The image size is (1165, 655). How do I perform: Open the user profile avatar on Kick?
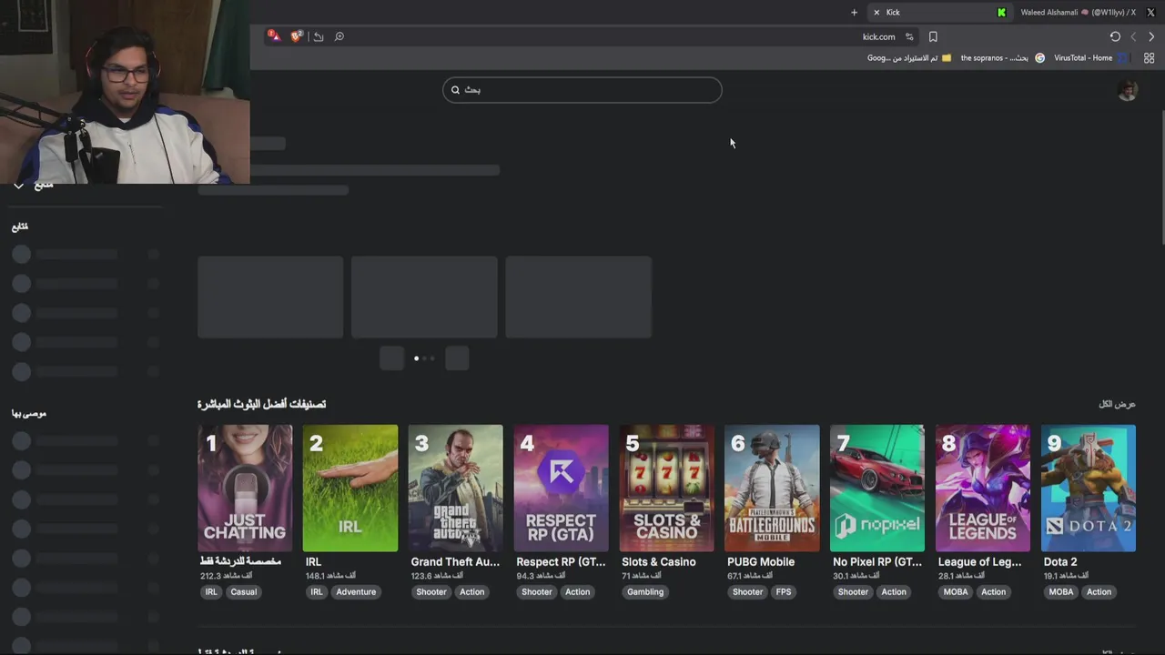pyautogui.click(x=1128, y=90)
